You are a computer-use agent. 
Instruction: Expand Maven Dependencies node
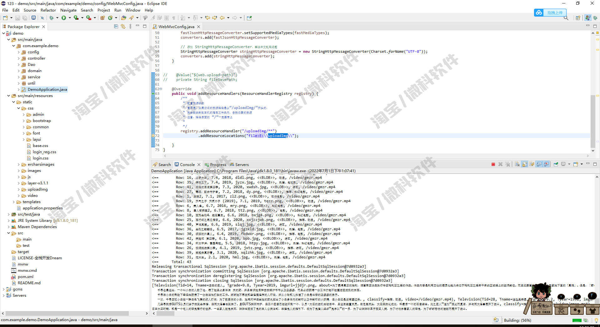(8, 227)
